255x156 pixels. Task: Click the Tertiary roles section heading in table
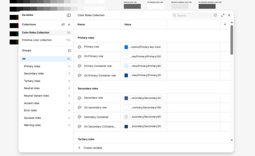(86, 139)
